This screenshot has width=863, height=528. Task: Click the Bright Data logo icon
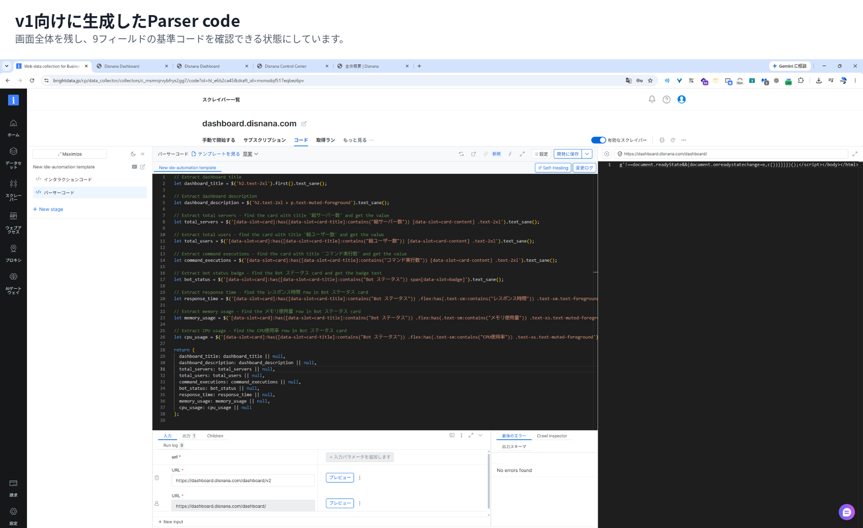(13, 100)
